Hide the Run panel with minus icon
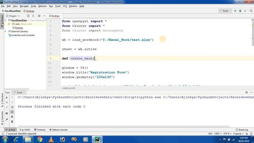The width and height of the screenshot is (254, 143). (251, 92)
